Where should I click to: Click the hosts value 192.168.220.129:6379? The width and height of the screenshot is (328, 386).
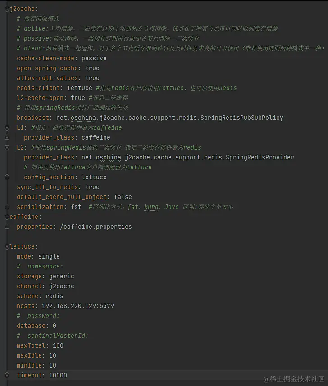(x=78, y=306)
